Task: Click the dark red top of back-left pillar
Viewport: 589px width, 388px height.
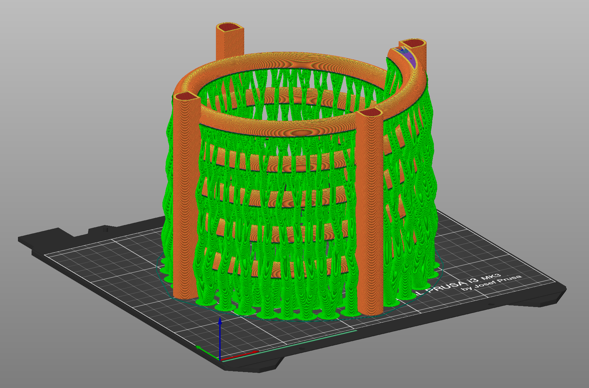Action: pyautogui.click(x=230, y=28)
